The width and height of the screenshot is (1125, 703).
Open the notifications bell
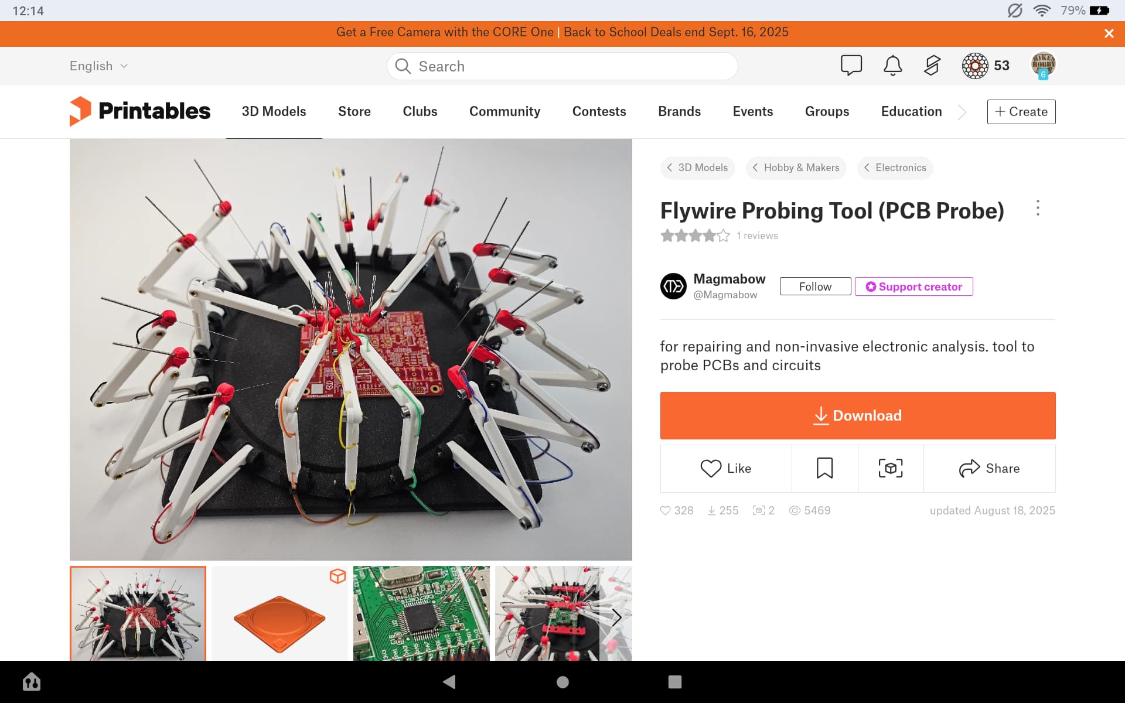click(x=892, y=65)
